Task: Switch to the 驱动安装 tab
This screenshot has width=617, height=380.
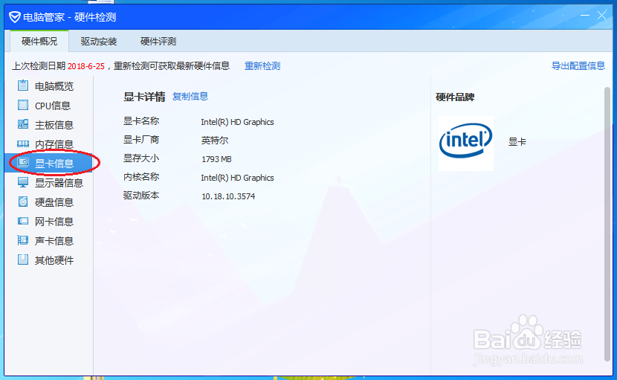Action: [x=99, y=42]
